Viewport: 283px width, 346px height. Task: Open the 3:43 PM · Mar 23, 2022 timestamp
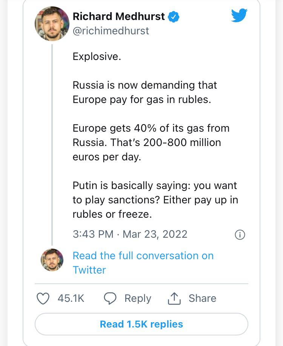(x=130, y=234)
